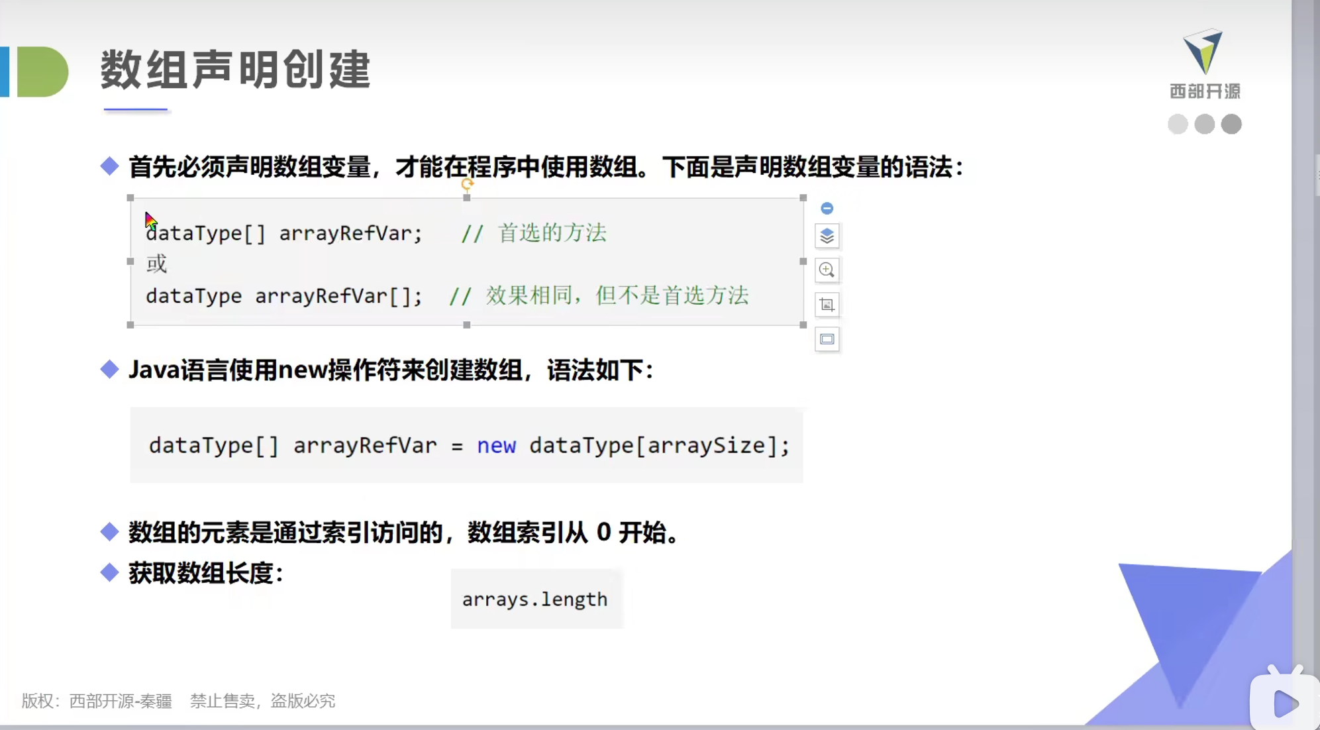The height and width of the screenshot is (730, 1320).
Task: Collapse the floating toolbar with the blue minus icon
Action: click(827, 208)
